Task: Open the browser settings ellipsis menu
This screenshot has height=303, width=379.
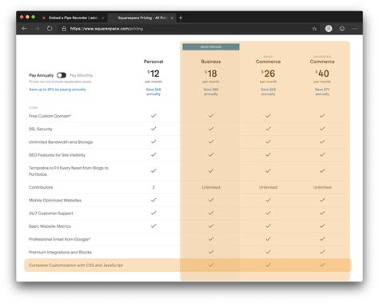Action: point(355,29)
